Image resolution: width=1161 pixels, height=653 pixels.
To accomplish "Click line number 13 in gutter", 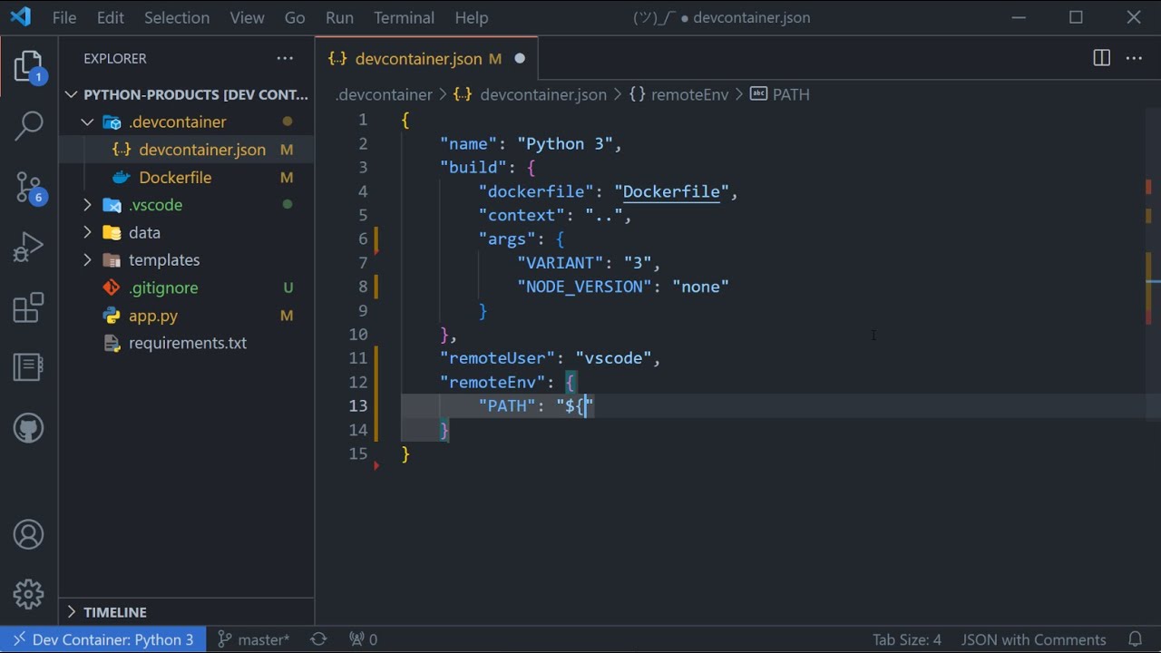I will pos(358,405).
